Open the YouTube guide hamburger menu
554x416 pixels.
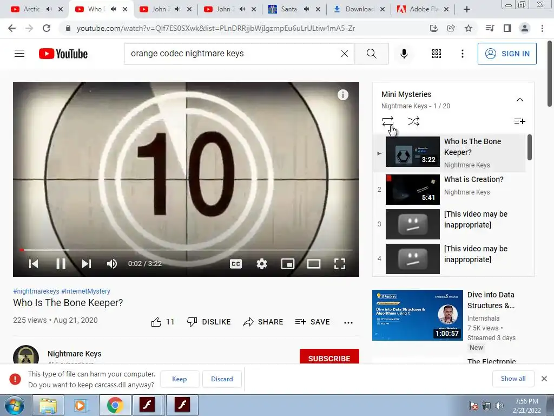[19, 54]
